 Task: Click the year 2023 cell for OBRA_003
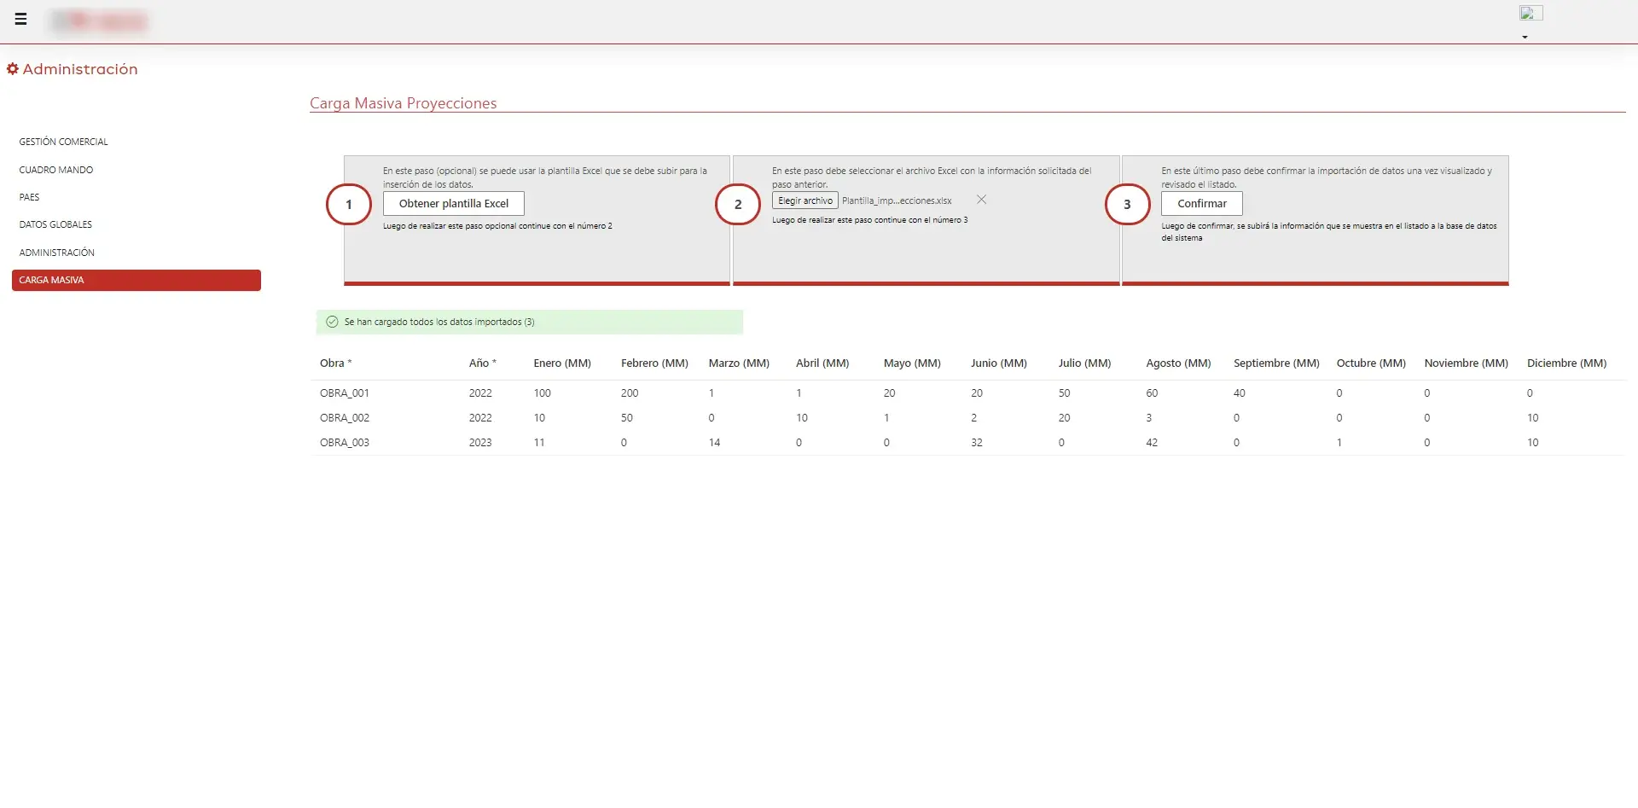coord(480,443)
